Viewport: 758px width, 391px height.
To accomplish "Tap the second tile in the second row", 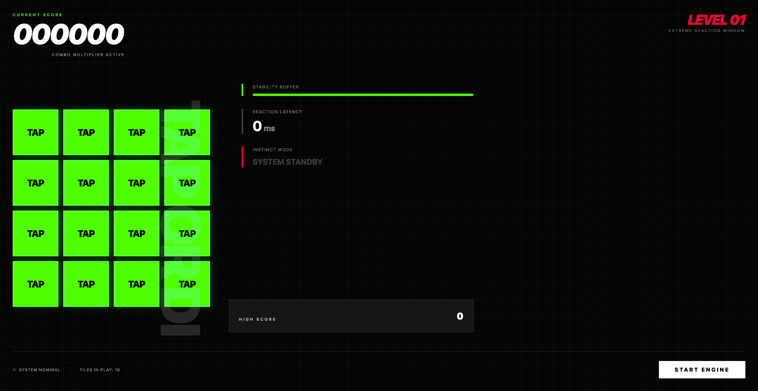I will 86,183.
